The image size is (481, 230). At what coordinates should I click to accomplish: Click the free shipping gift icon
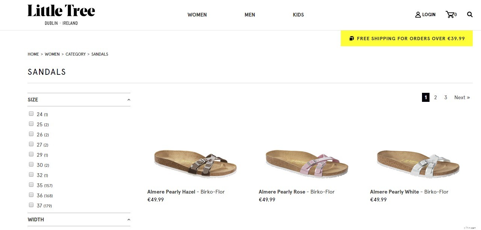click(352, 38)
